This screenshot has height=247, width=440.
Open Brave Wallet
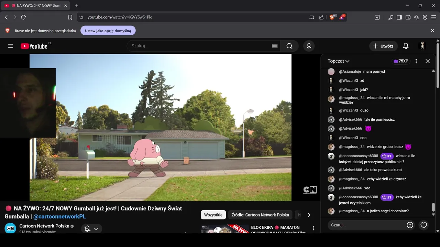pyautogui.click(x=408, y=17)
